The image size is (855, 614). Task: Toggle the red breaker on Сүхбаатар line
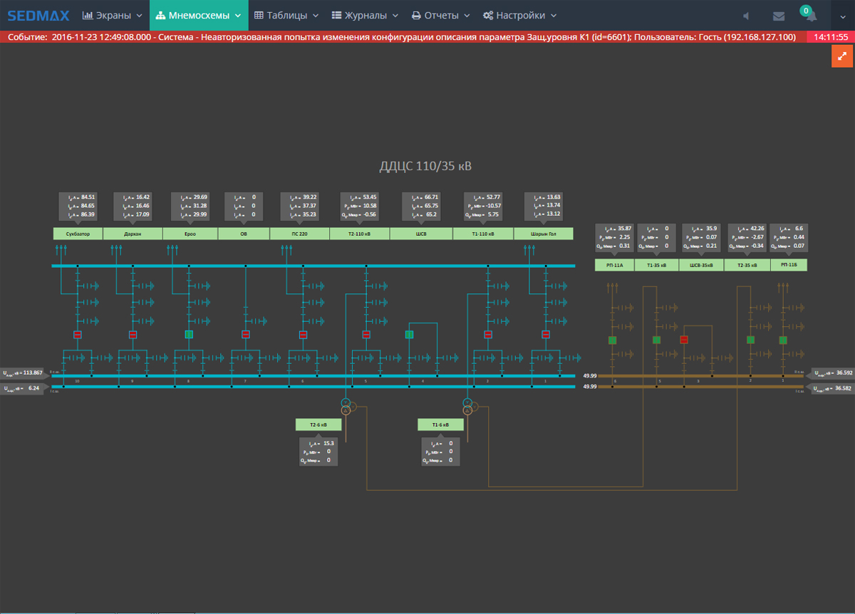pyautogui.click(x=78, y=334)
